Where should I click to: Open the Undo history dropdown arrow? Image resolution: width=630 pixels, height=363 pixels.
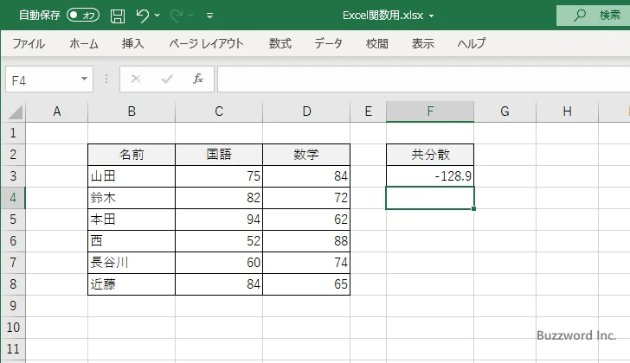[x=157, y=16]
